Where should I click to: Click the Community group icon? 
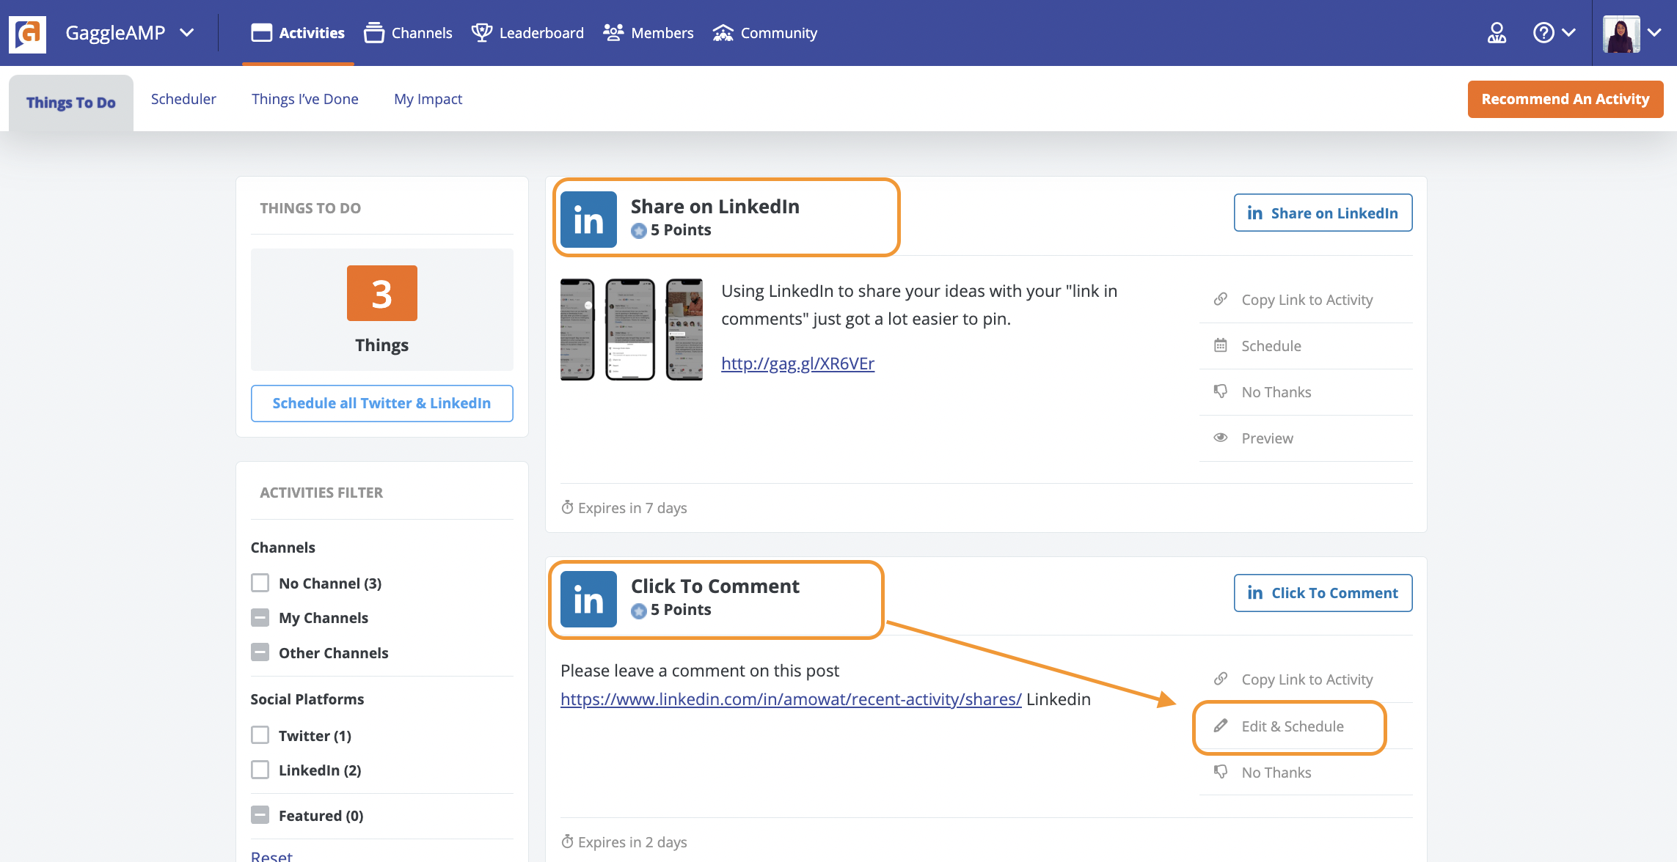[x=723, y=33]
